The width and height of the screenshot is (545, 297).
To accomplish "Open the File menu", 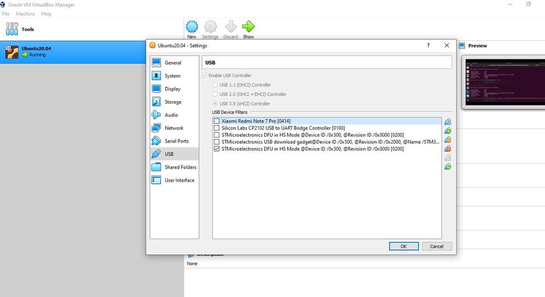I will (x=6, y=14).
